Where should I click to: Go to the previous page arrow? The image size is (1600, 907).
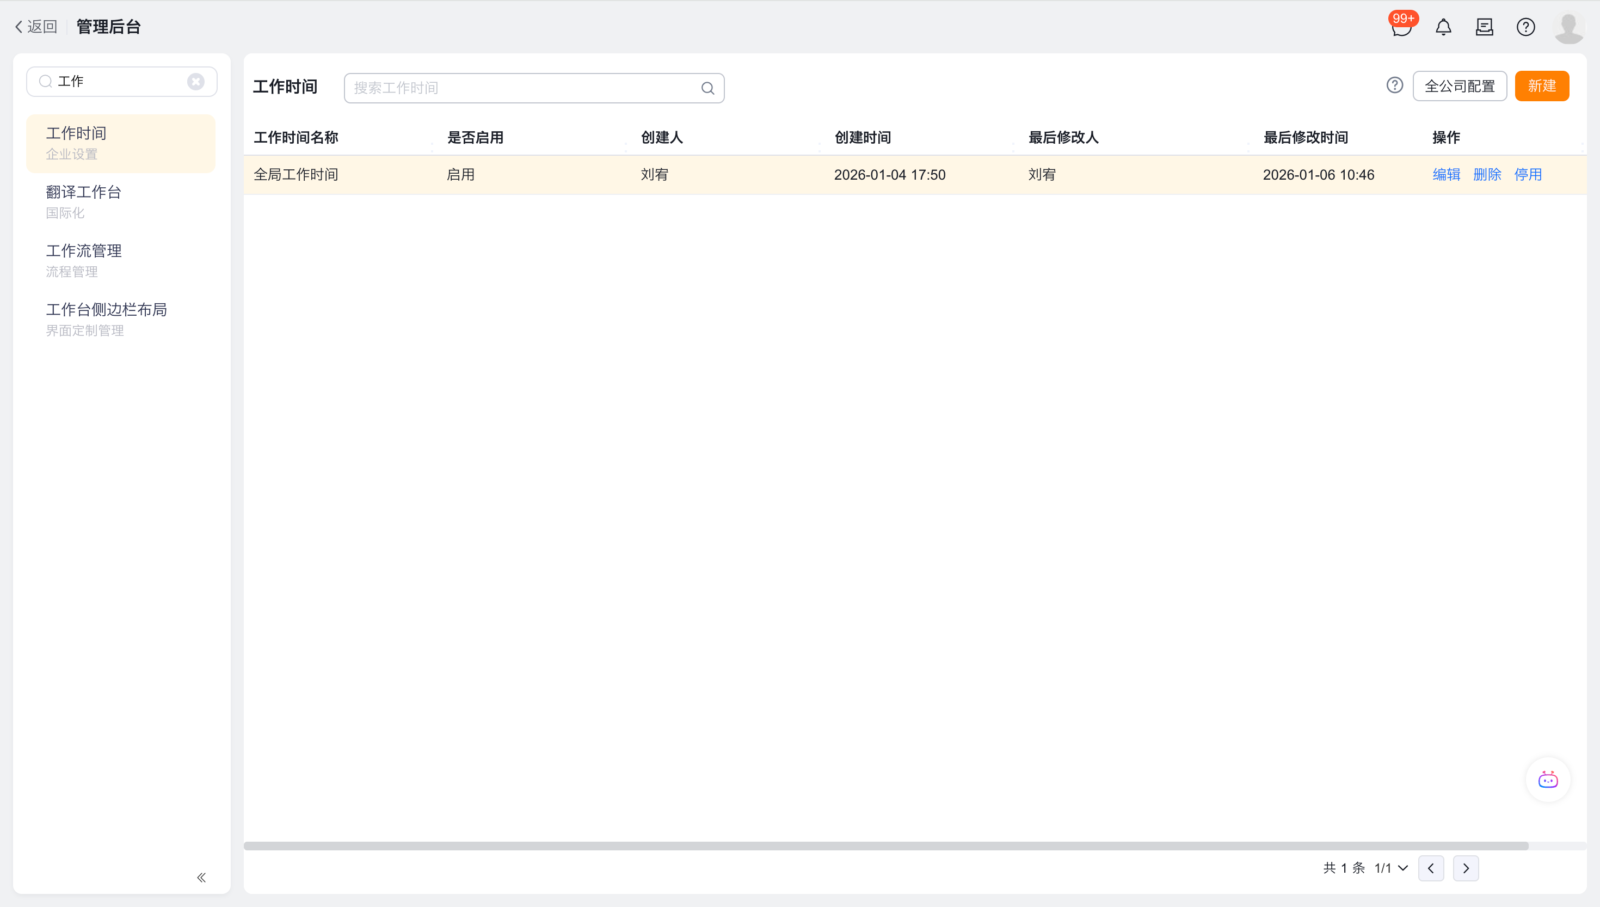(x=1431, y=868)
